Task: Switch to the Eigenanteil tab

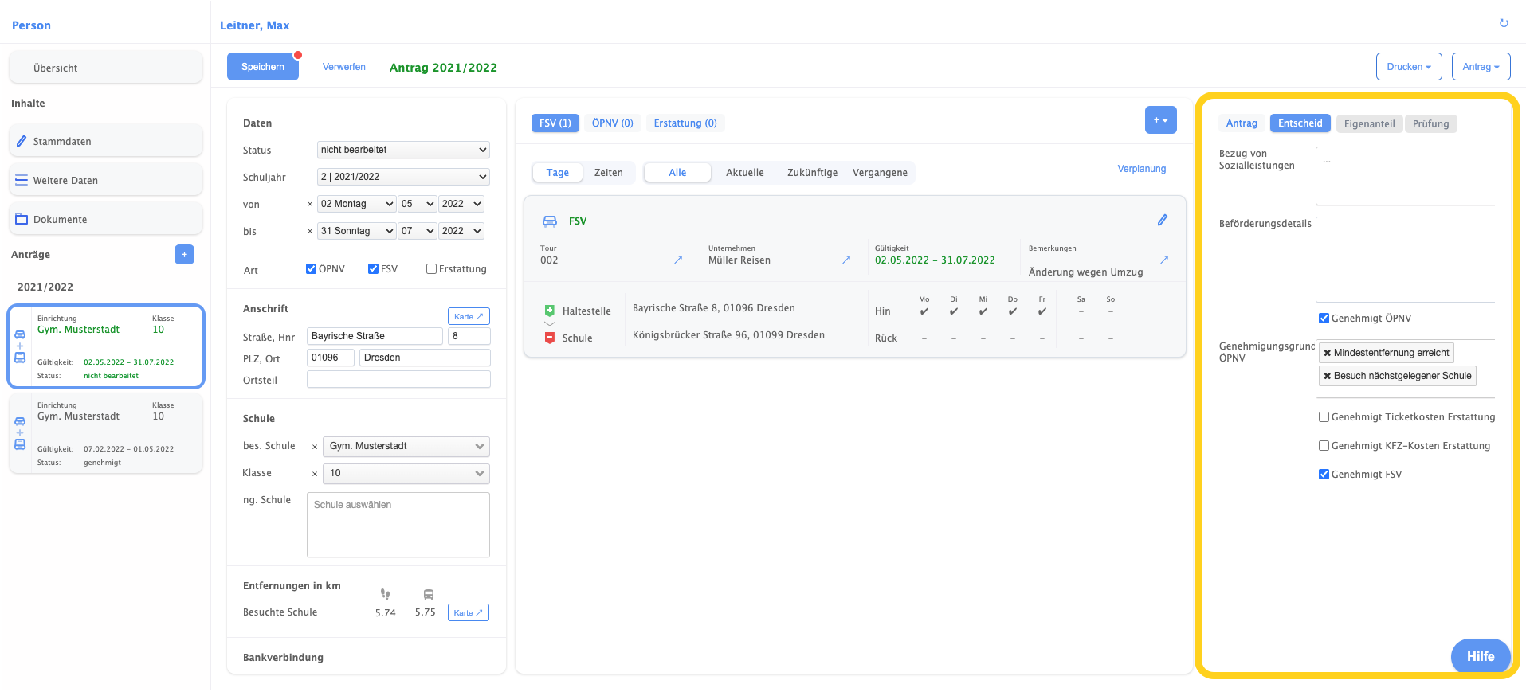Action: click(1369, 123)
